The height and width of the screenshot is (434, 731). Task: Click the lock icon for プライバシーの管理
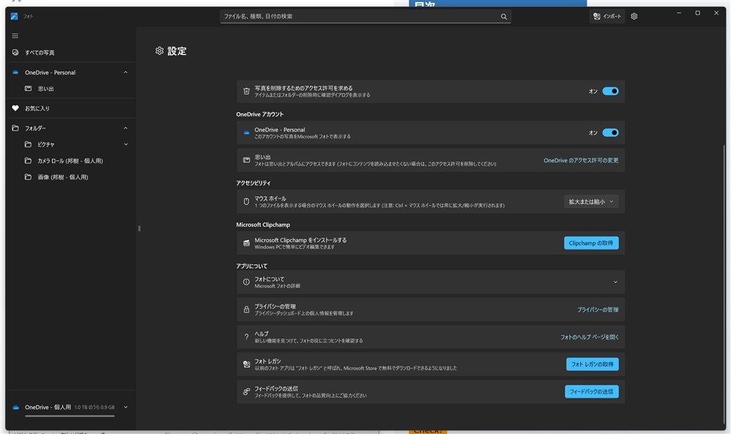point(246,310)
